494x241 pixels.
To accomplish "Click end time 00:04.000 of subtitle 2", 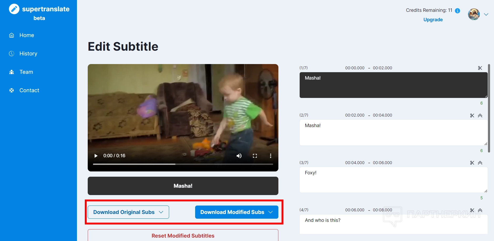I will click(x=382, y=115).
